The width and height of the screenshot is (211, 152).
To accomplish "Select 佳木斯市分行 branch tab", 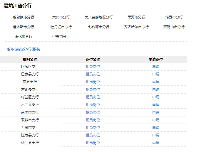I will [24, 27].
